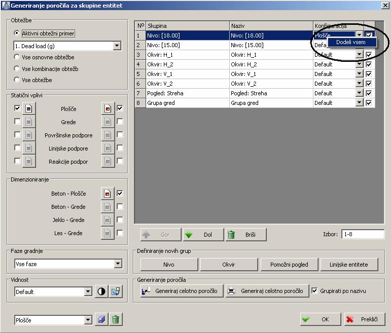
Task: Open Reakcije podpor text report icon
Action: [29, 162]
